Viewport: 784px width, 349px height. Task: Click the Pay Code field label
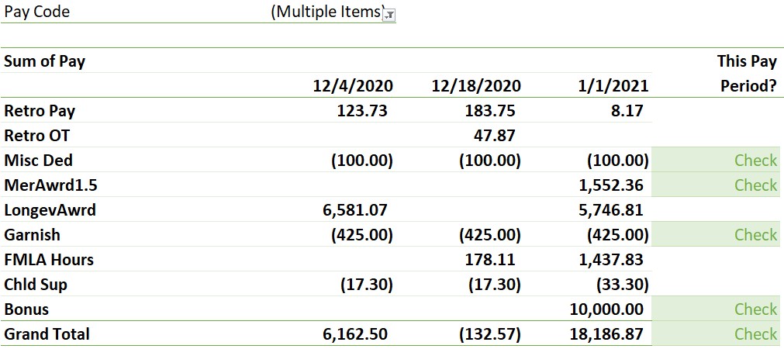click(36, 12)
